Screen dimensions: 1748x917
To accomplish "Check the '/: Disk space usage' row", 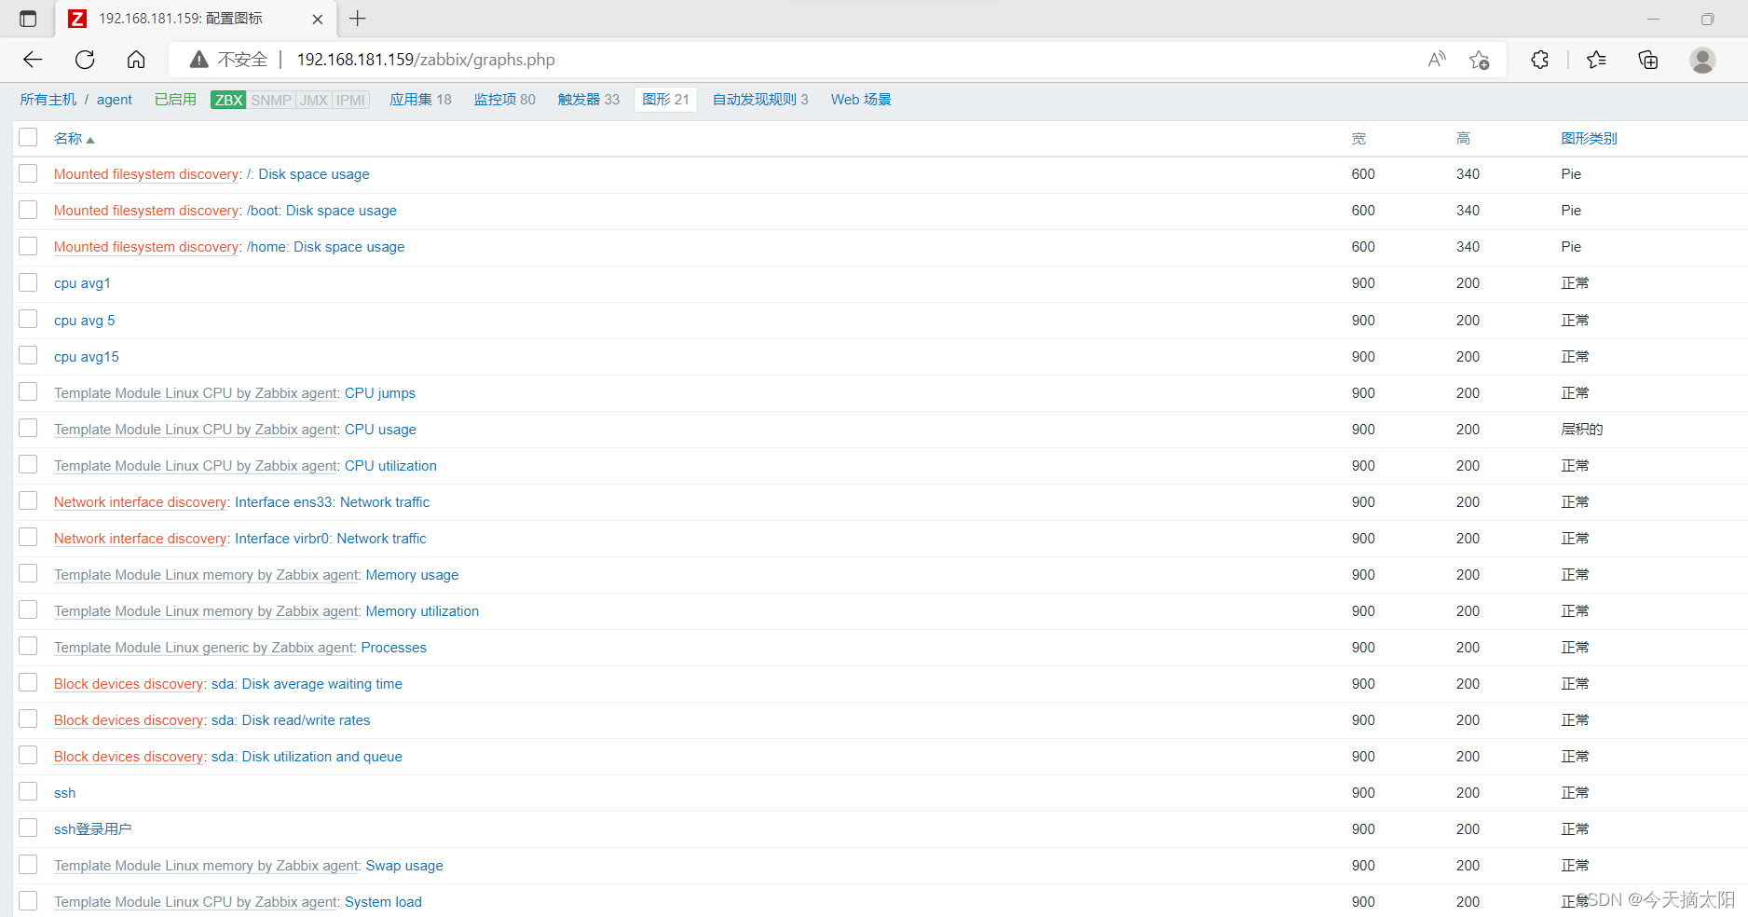I will click(x=28, y=173).
